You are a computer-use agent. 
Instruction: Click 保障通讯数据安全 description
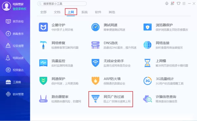click(114, 84)
